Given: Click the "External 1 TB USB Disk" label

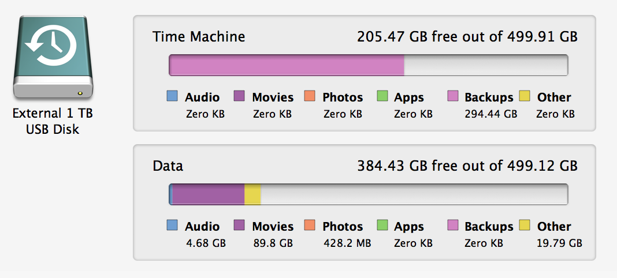Looking at the screenshot, I should tap(53, 121).
